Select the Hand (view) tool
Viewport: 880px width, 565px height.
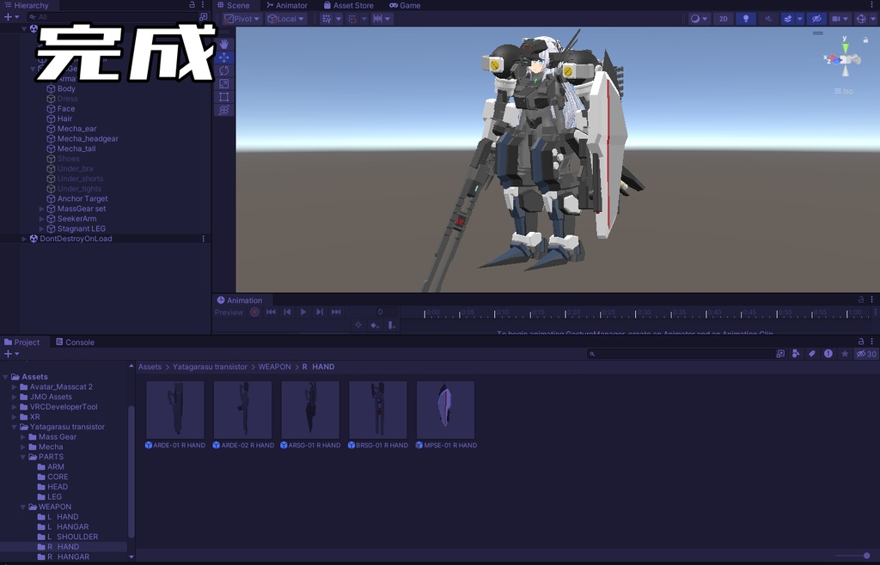click(224, 44)
